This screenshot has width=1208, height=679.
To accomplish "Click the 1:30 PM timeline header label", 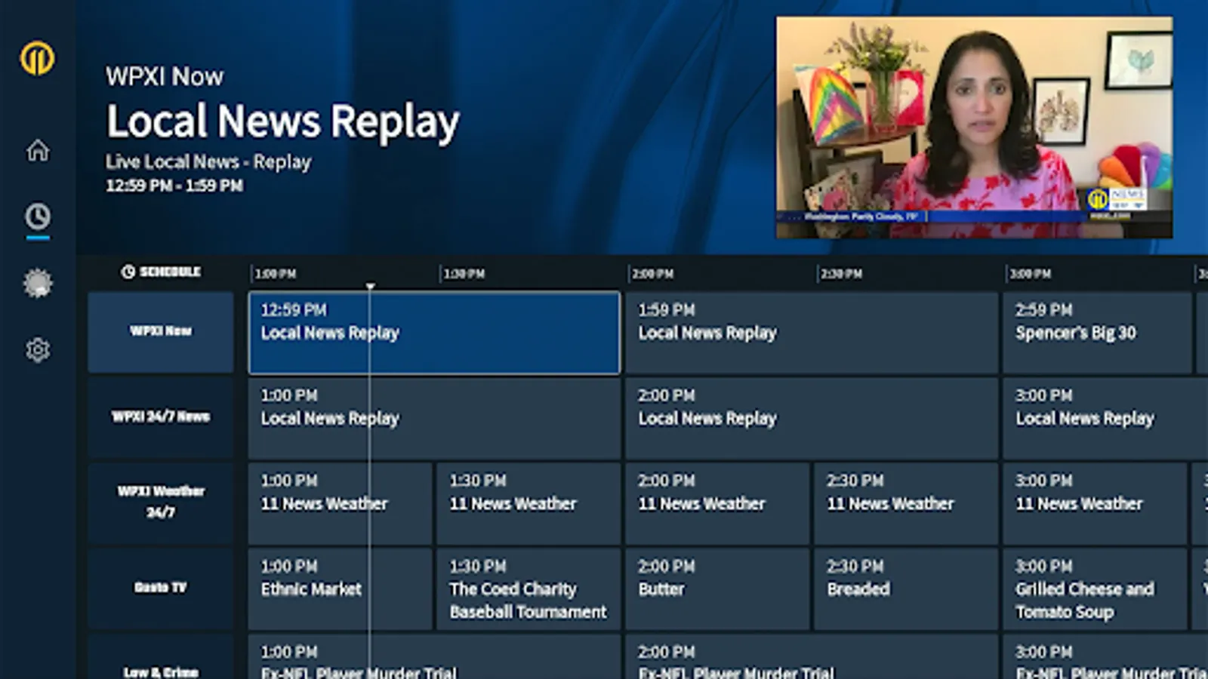I will tap(464, 274).
